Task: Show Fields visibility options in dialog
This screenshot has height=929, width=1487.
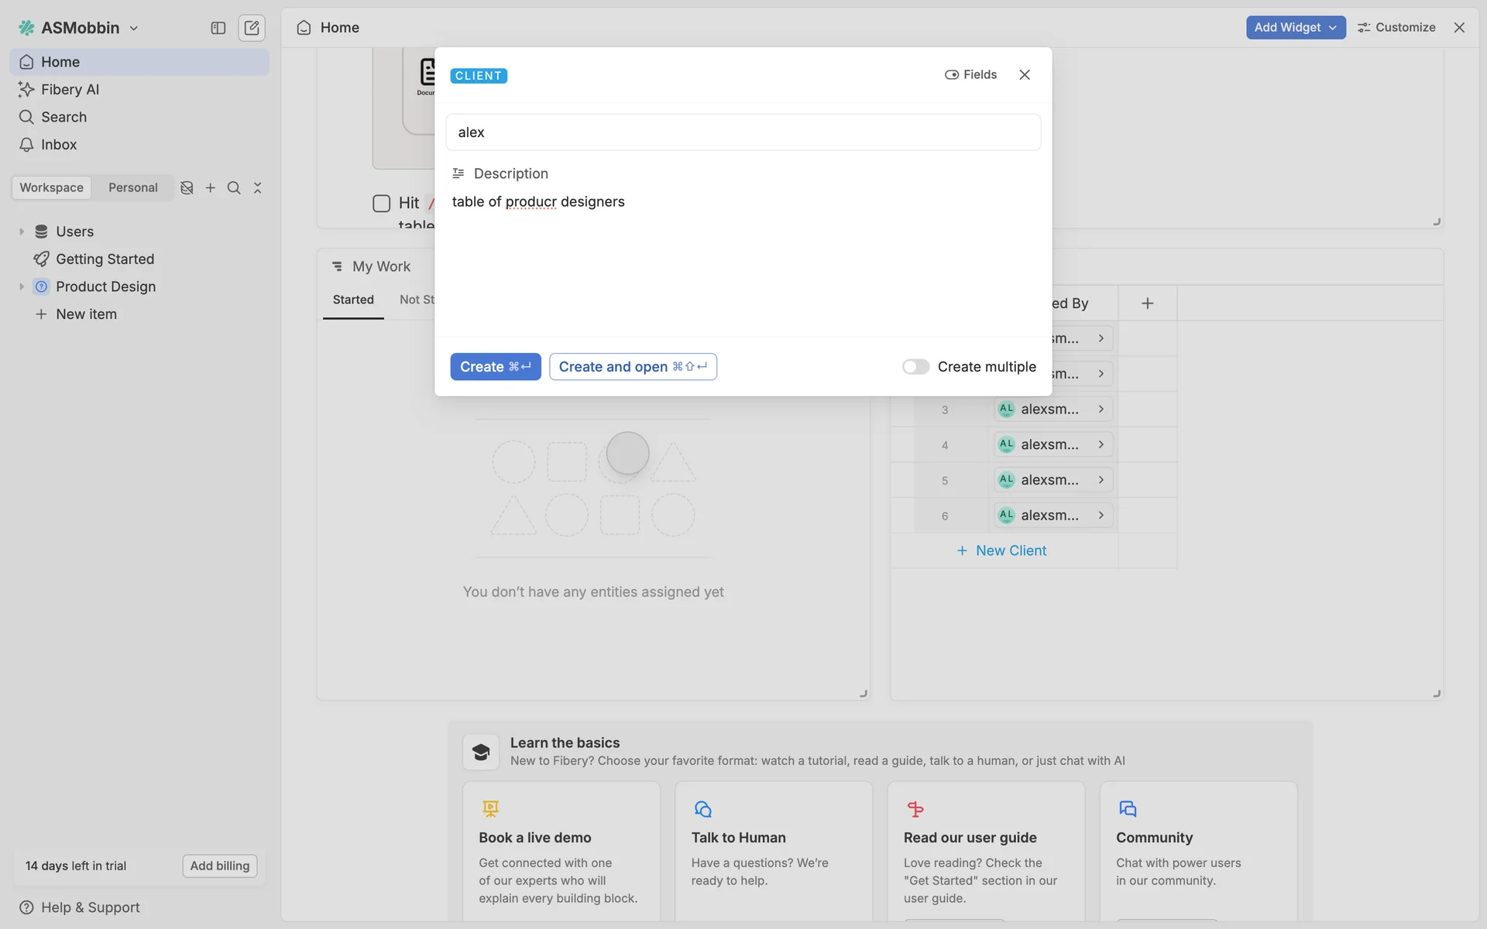Action: (971, 75)
